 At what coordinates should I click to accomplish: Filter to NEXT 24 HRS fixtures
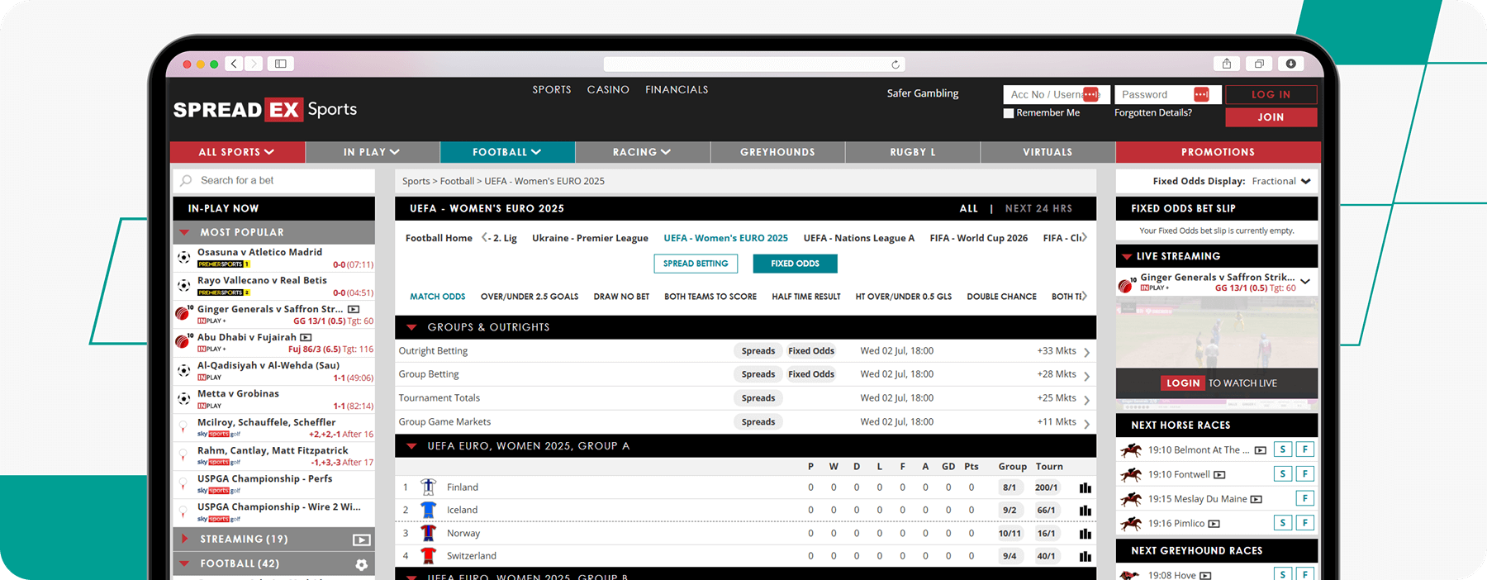(1038, 209)
